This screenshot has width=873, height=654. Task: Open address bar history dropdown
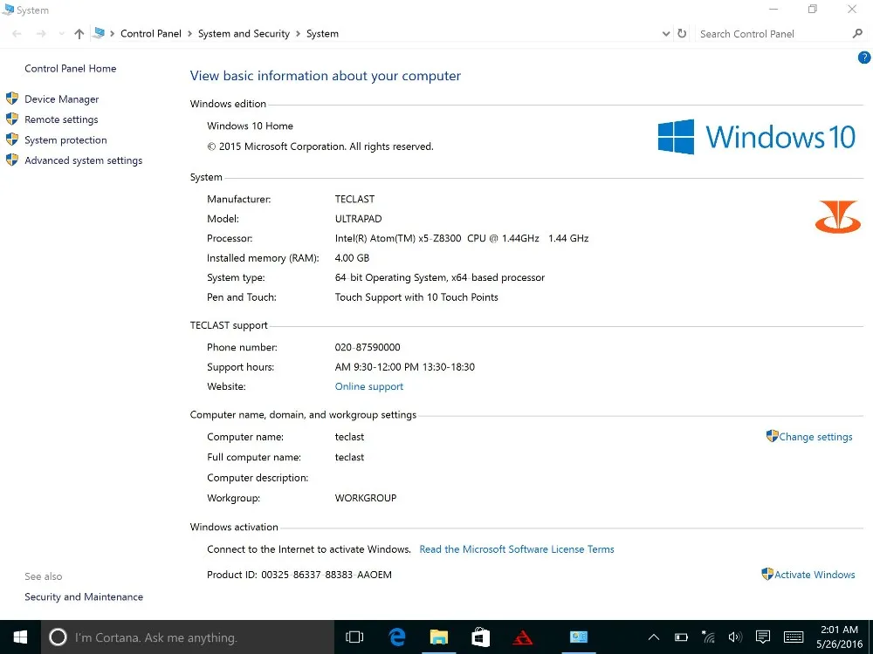point(666,34)
